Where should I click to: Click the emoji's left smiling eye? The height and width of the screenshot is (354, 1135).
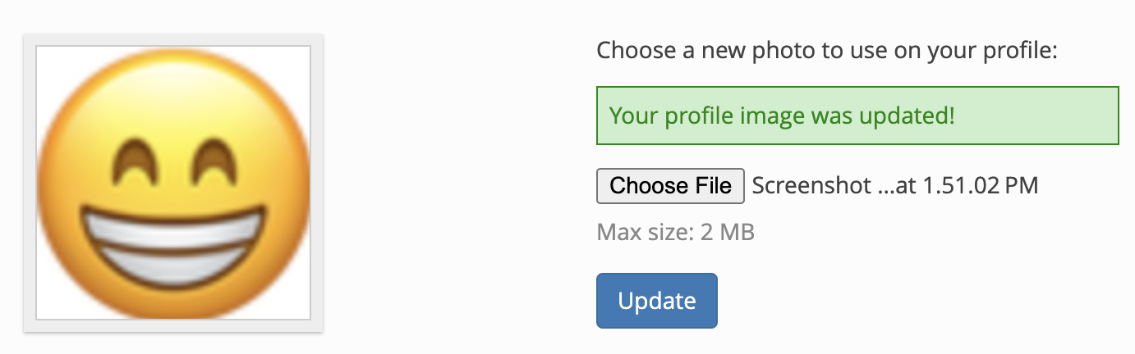point(131,159)
